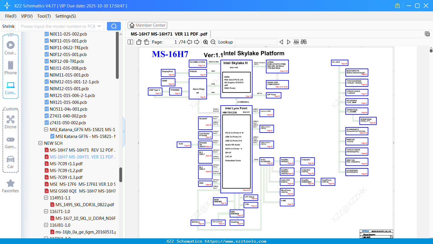Click the blue search magnifier button
Image resolution: width=433 pixels, height=244 pixels.
click(114, 26)
